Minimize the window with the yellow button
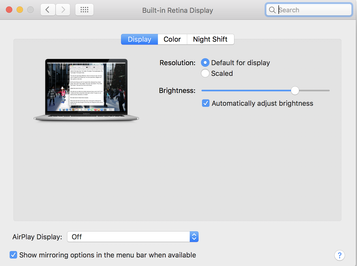Viewport: 357px width, 266px height. [x=20, y=10]
